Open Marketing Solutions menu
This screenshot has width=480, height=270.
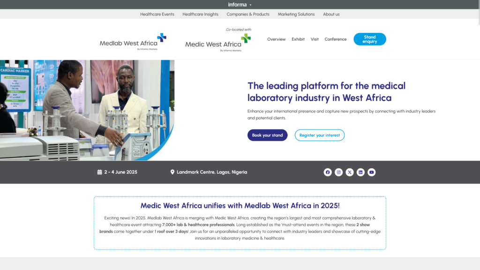tap(296, 14)
